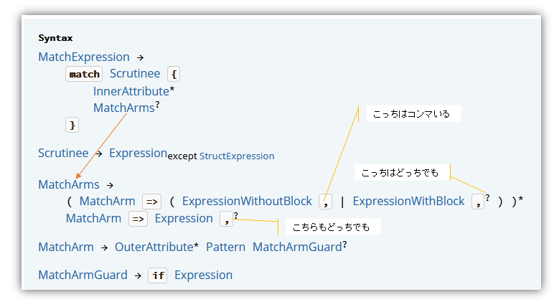This screenshot has width=559, height=302.
Task: Open the ExpressionWithoutBlock link
Action: [247, 202]
